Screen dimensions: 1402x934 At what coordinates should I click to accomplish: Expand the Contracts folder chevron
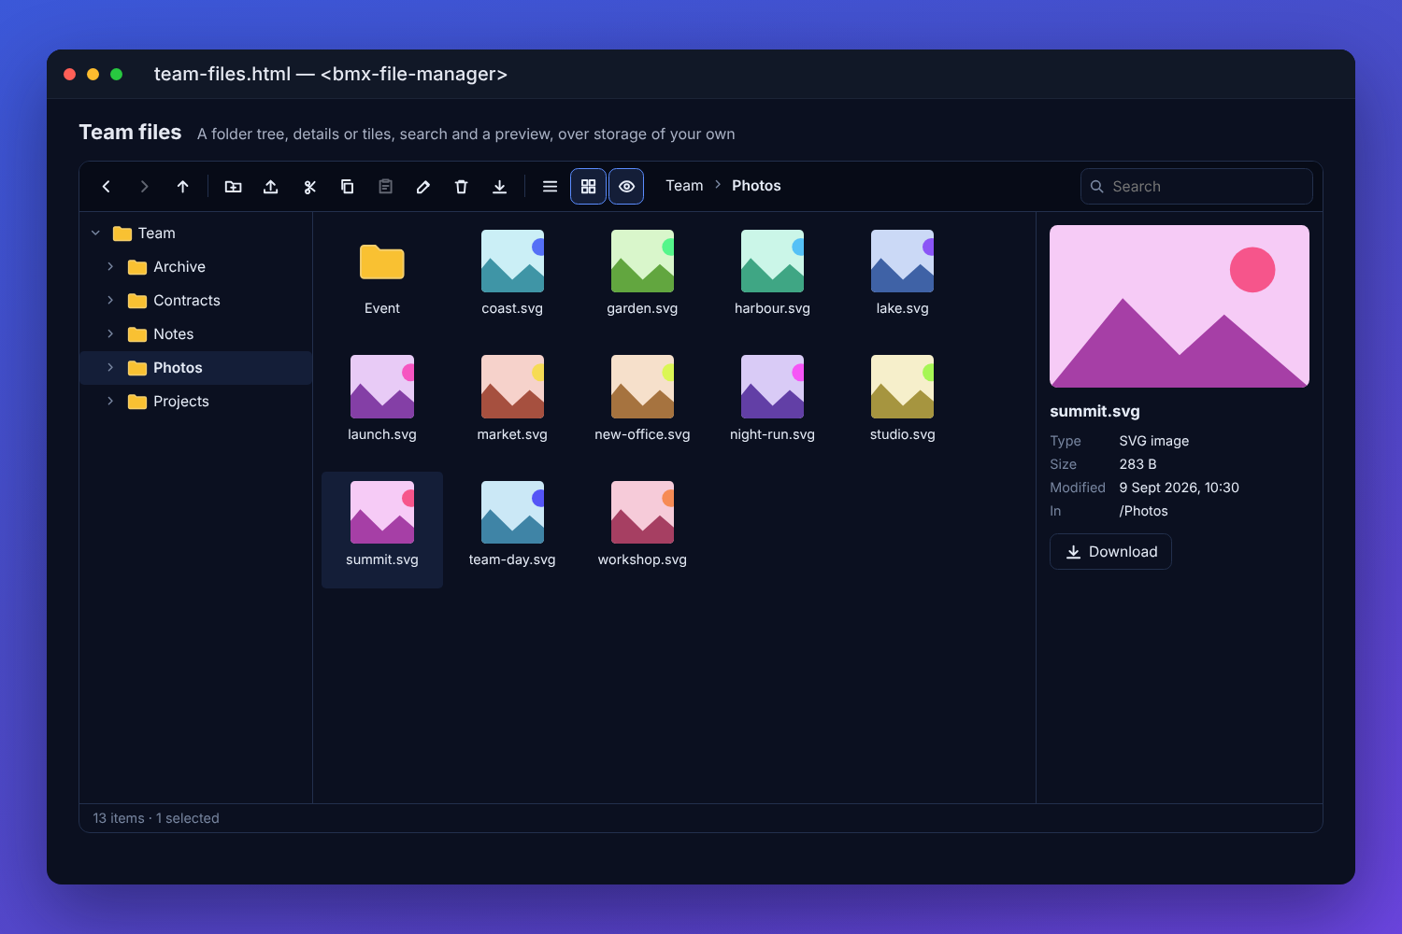coord(110,301)
